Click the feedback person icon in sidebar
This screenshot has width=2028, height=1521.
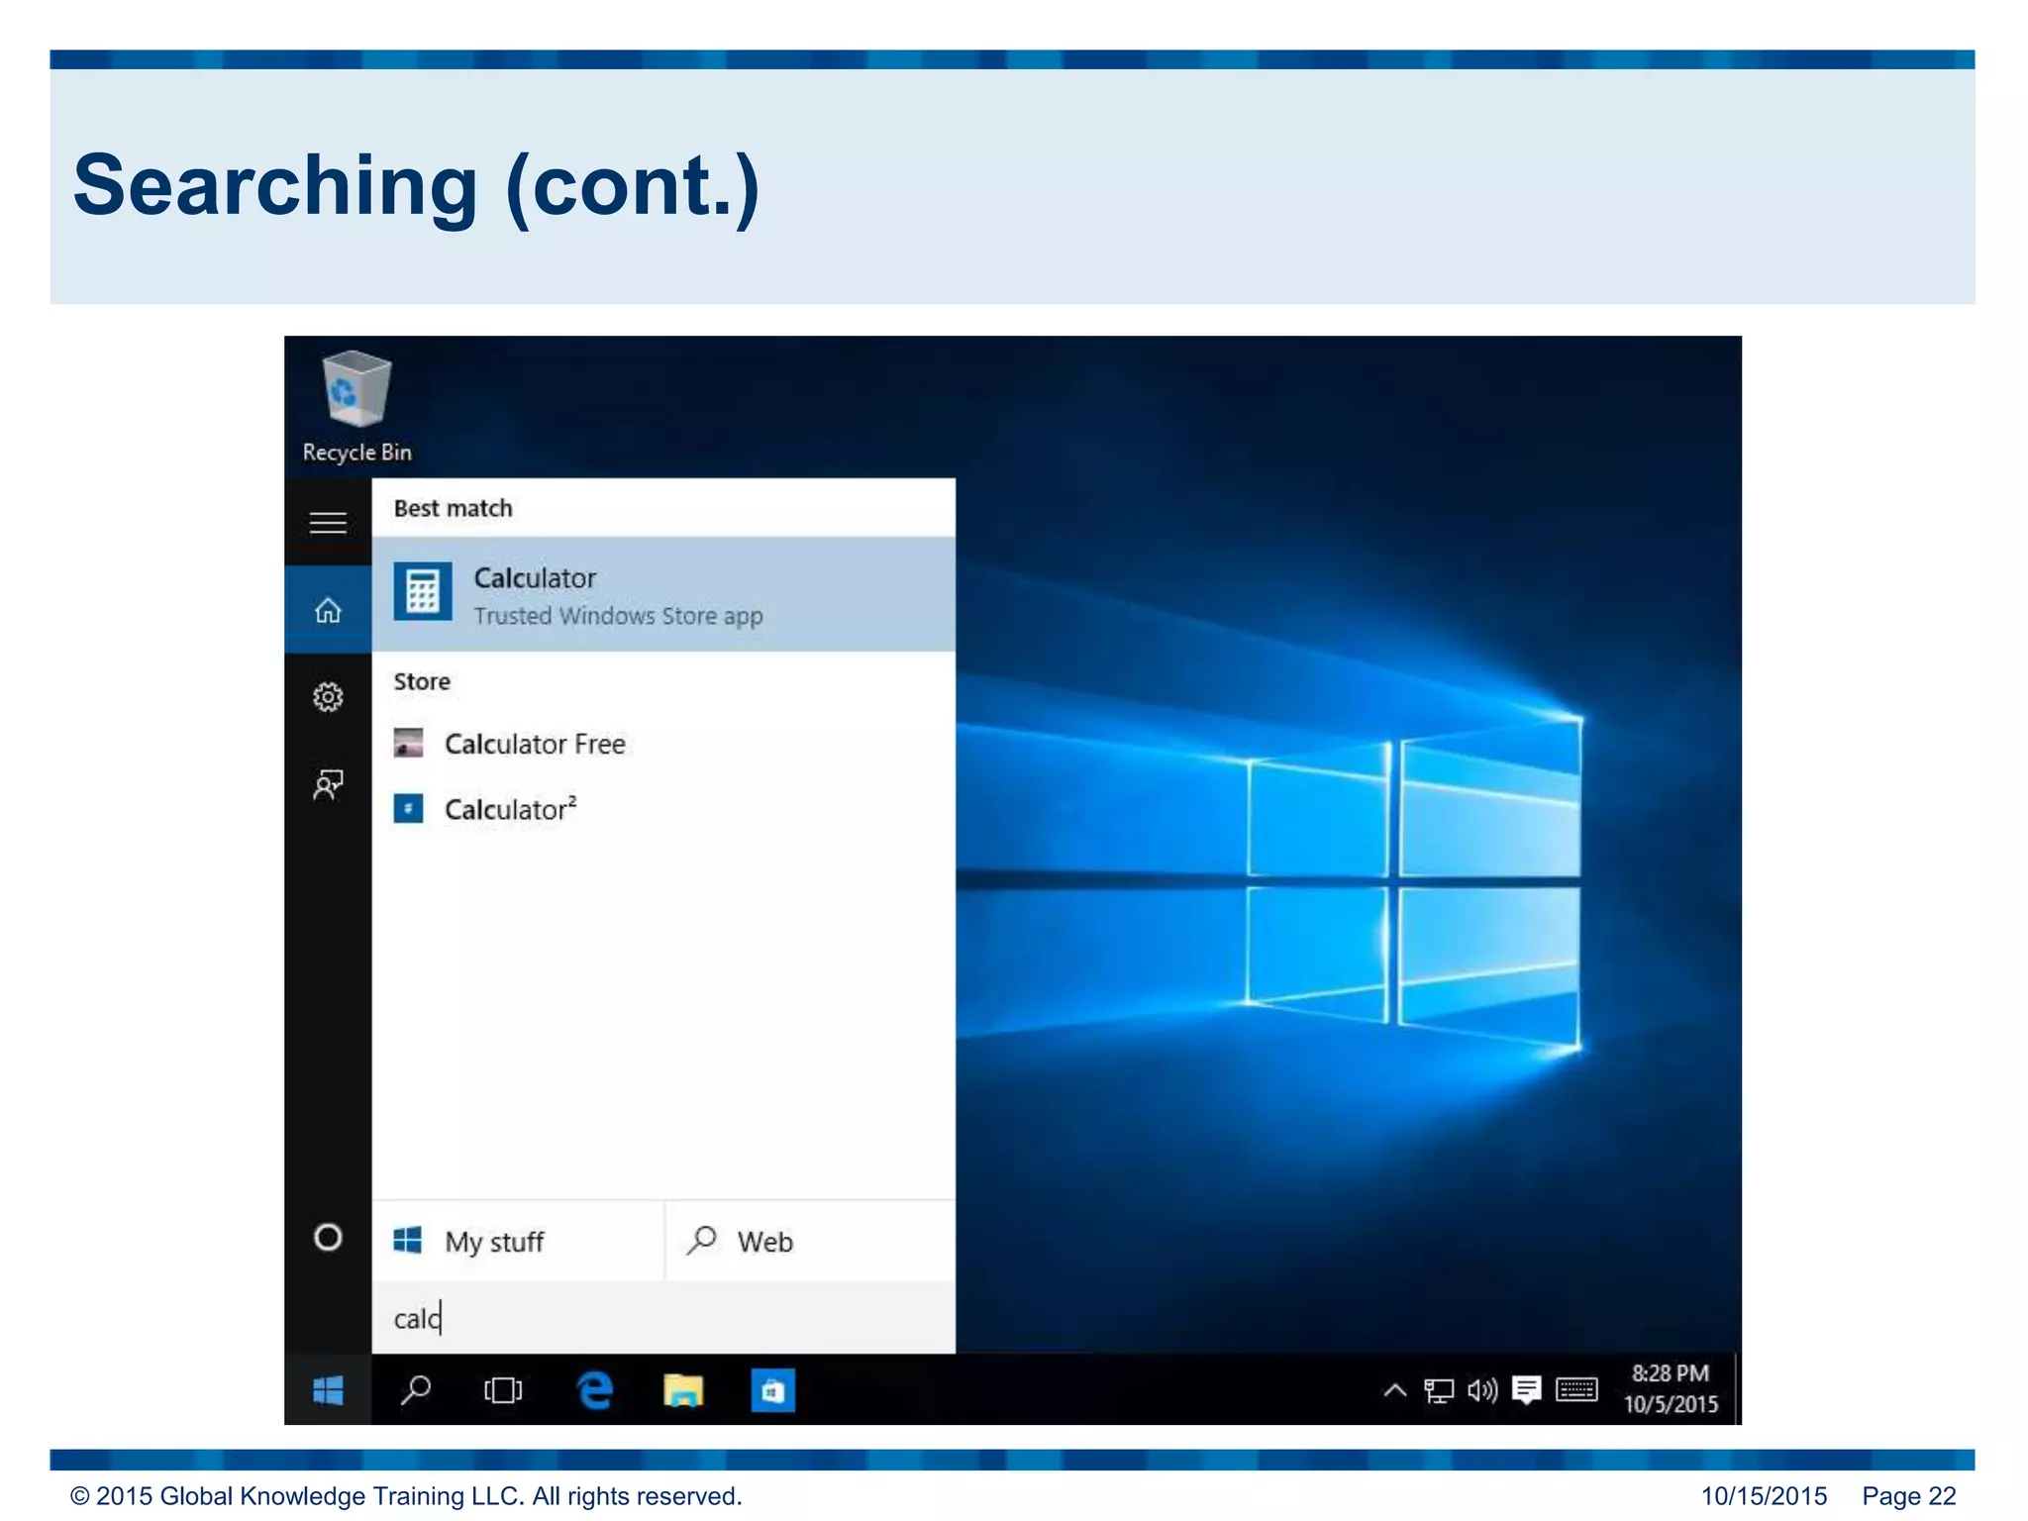(328, 784)
